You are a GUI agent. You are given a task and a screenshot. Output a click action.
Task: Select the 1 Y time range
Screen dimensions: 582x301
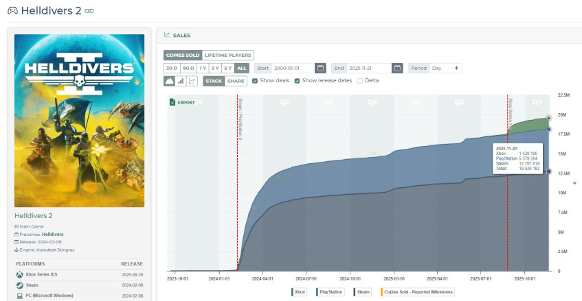[x=202, y=68]
